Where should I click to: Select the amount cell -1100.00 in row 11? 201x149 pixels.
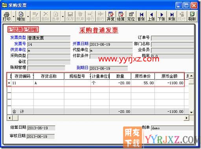tap(170, 83)
